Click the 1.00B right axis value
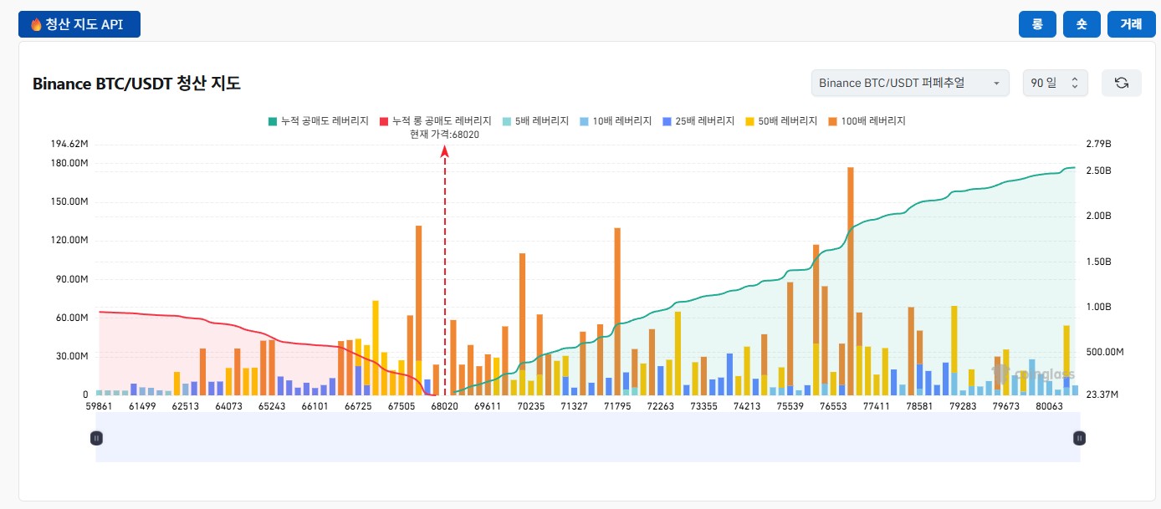 tap(1098, 307)
